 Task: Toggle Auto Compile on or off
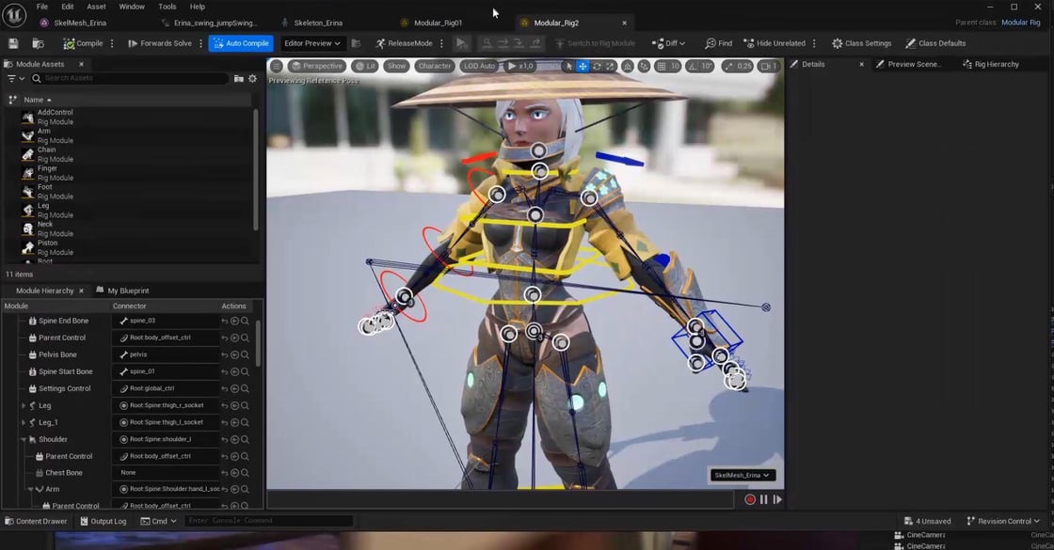(240, 43)
